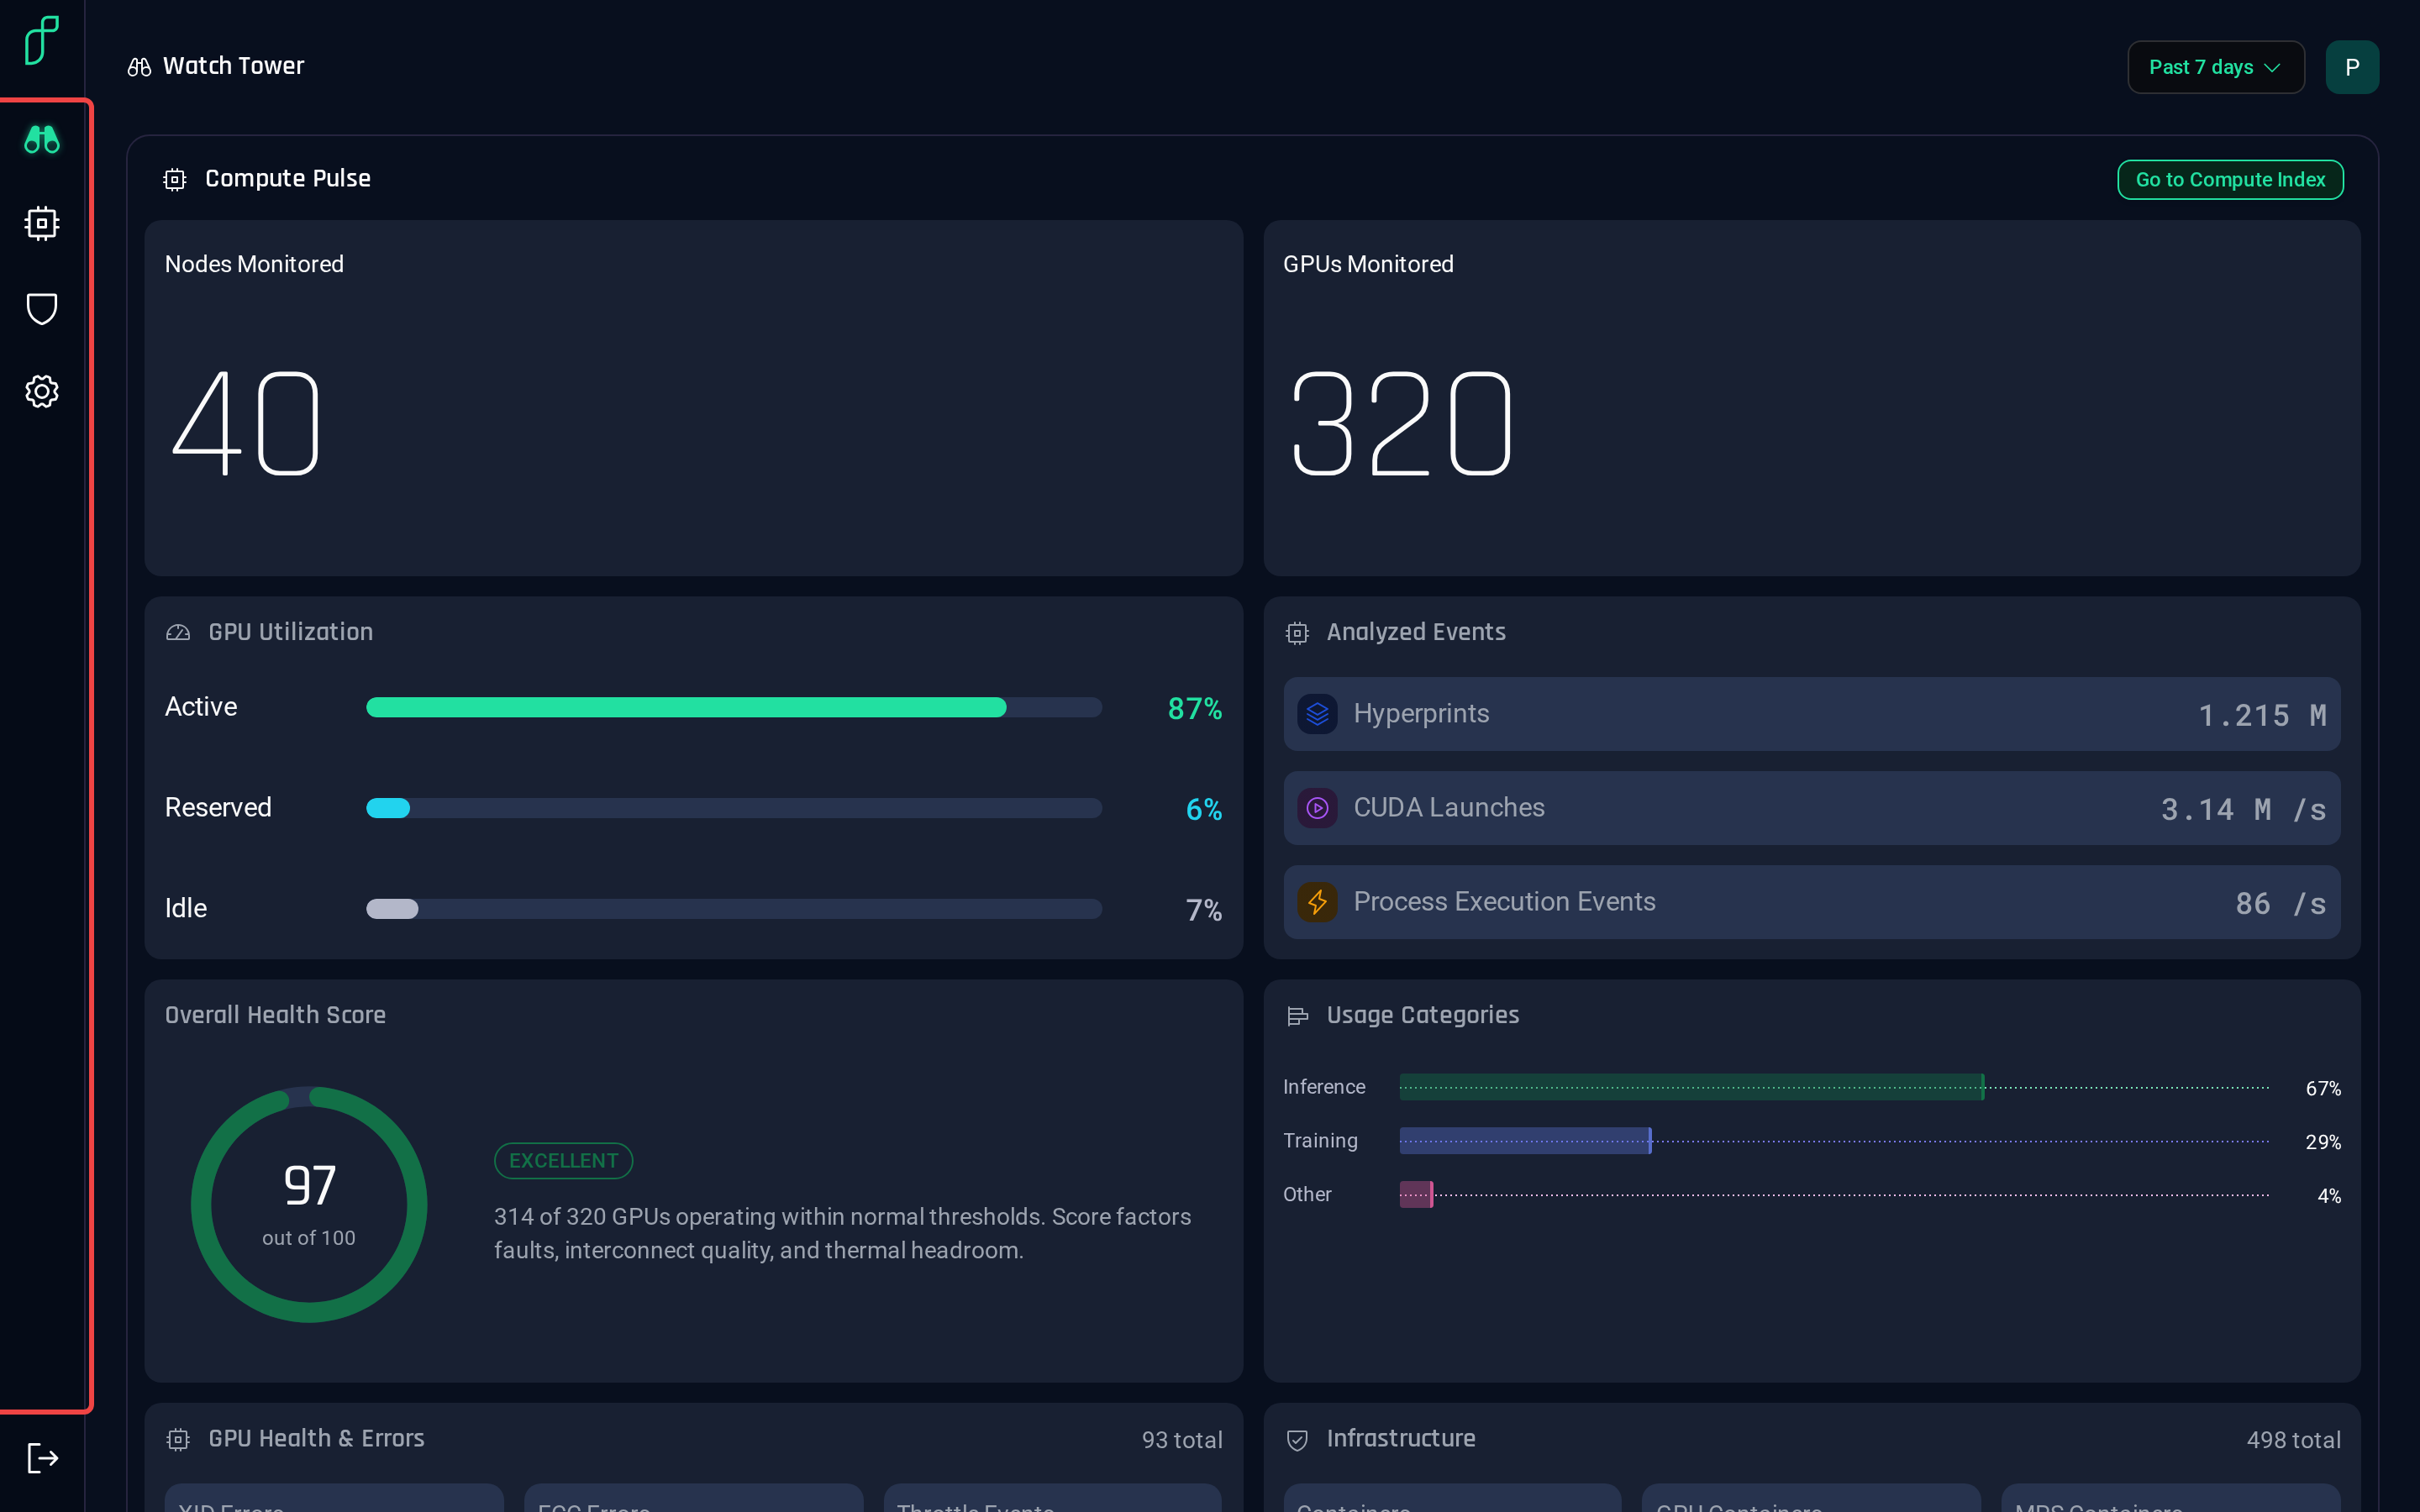Click the Idle utilization progress bar

click(734, 909)
